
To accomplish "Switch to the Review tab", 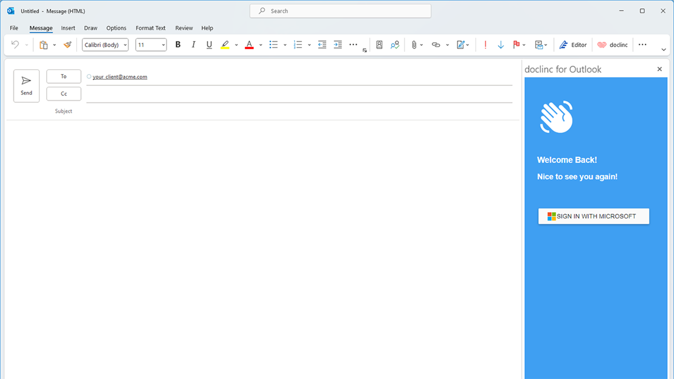I will (184, 28).
